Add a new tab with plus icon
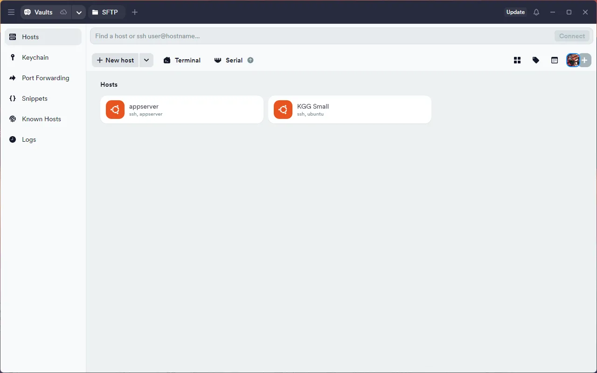This screenshot has width=597, height=373. (135, 12)
